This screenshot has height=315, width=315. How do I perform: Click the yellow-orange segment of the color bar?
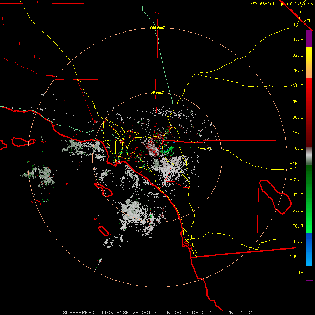[309, 62]
